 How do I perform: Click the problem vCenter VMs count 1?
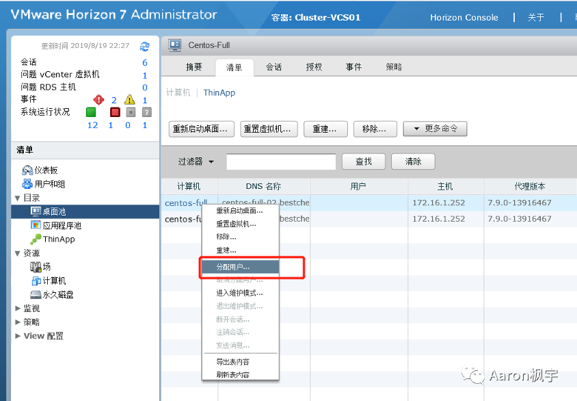[145, 75]
